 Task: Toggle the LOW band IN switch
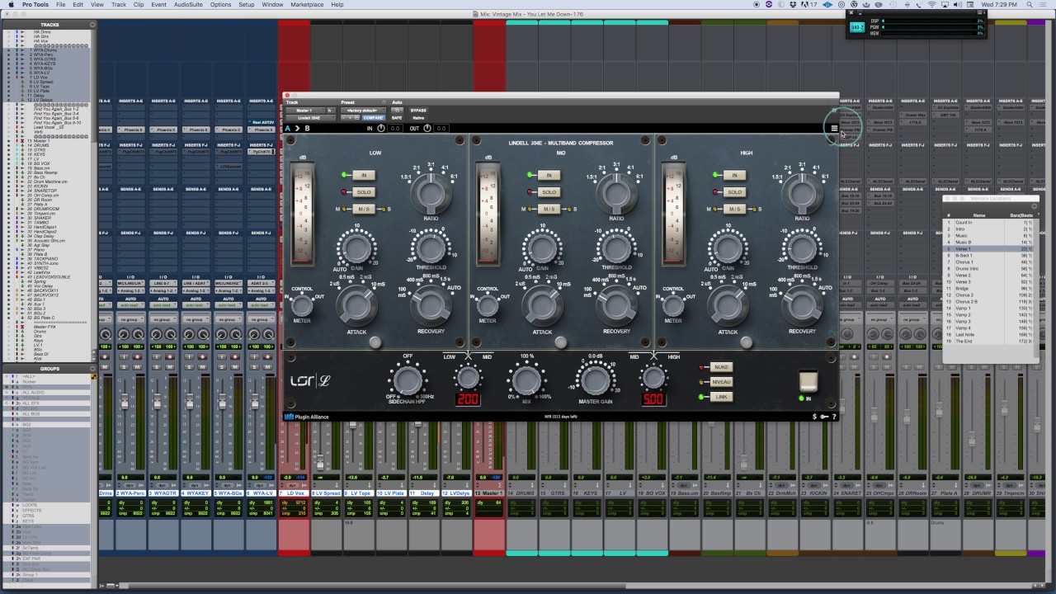pyautogui.click(x=363, y=175)
